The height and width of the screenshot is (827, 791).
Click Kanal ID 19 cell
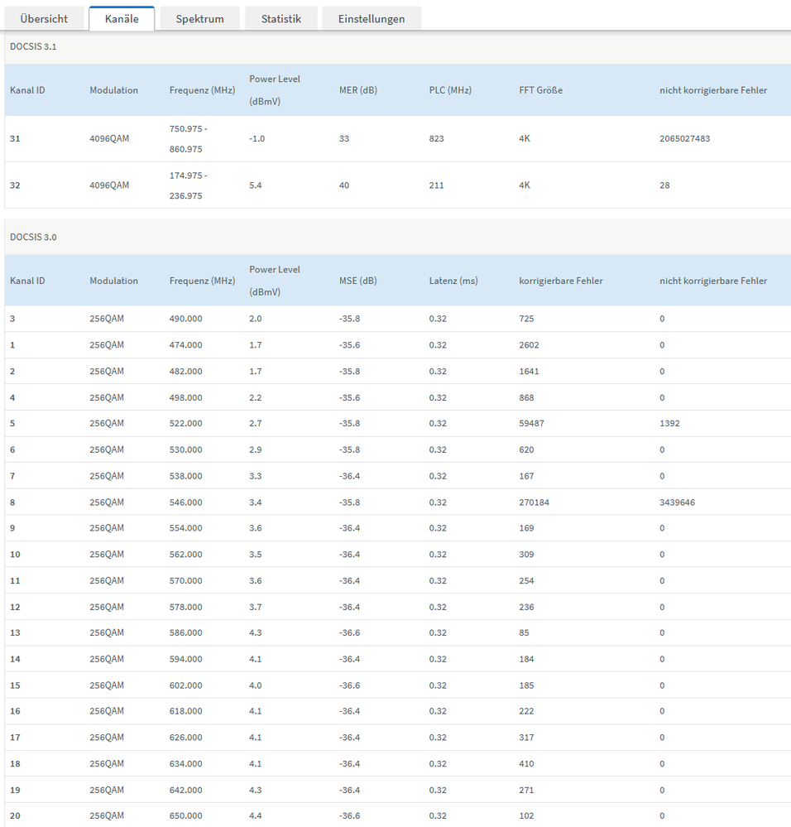click(x=15, y=790)
